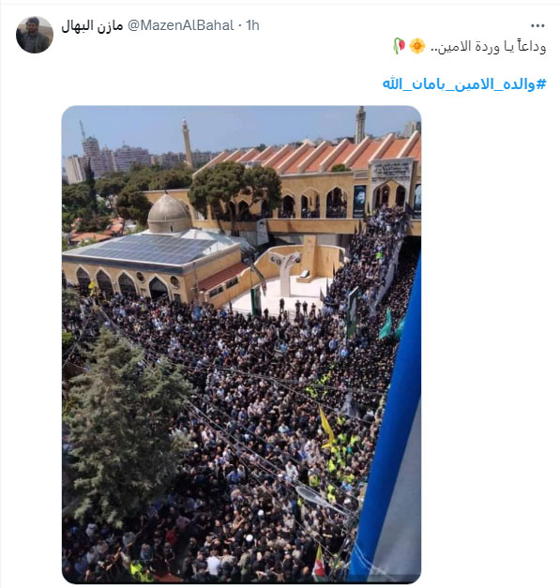Click the green flags above the crowd
560x588 pixels.
pos(391,324)
